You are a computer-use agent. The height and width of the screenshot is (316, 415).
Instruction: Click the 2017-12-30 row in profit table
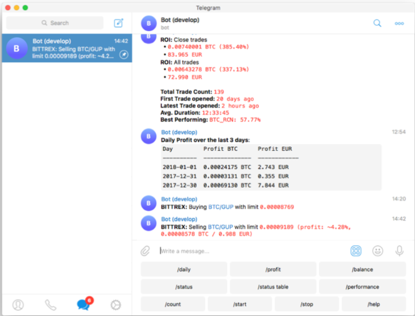click(226, 185)
